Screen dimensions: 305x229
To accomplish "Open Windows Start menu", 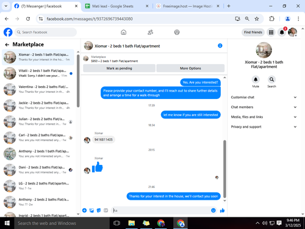I will (x=7, y=223).
